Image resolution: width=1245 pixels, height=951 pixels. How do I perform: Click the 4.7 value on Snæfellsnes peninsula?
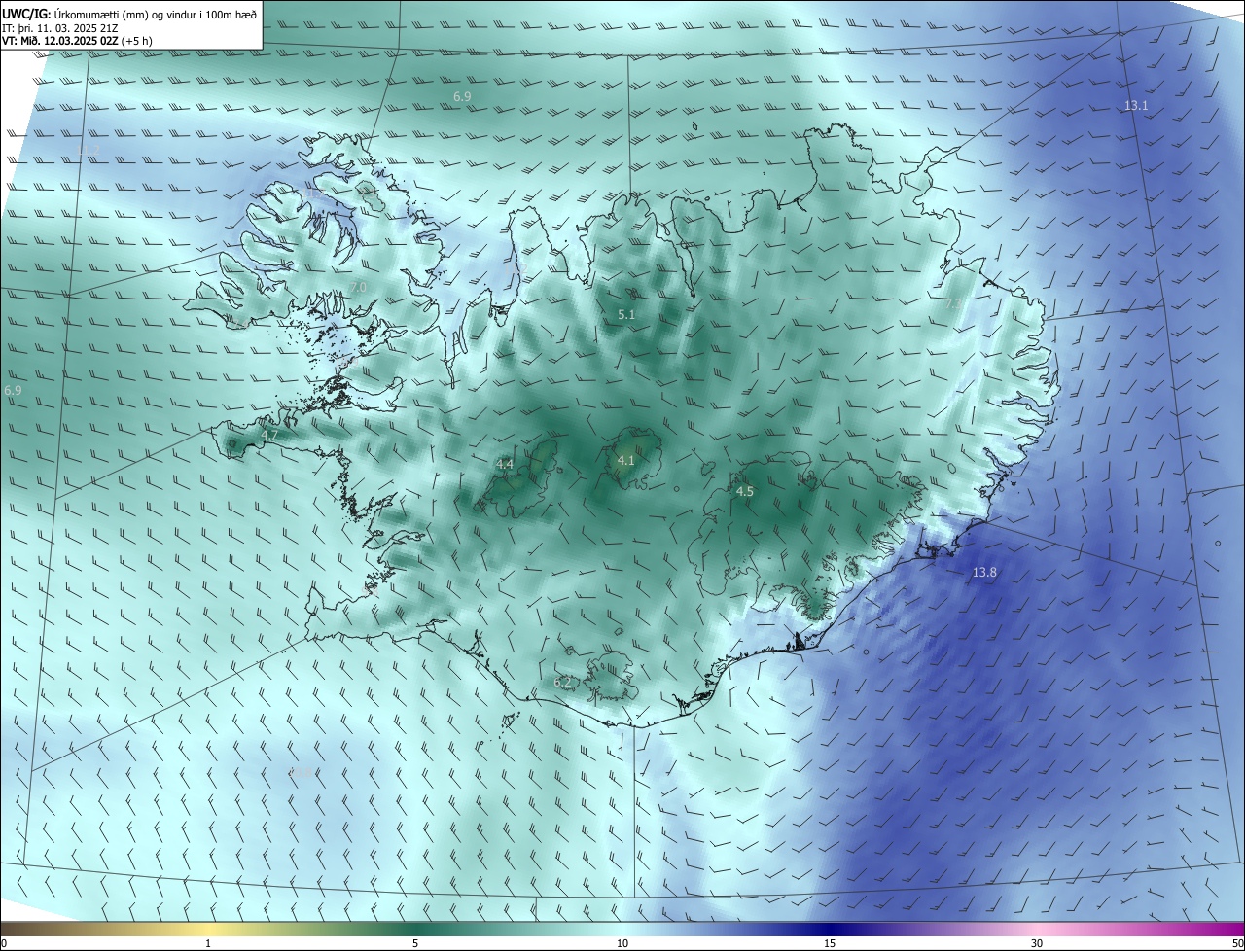[x=270, y=435]
